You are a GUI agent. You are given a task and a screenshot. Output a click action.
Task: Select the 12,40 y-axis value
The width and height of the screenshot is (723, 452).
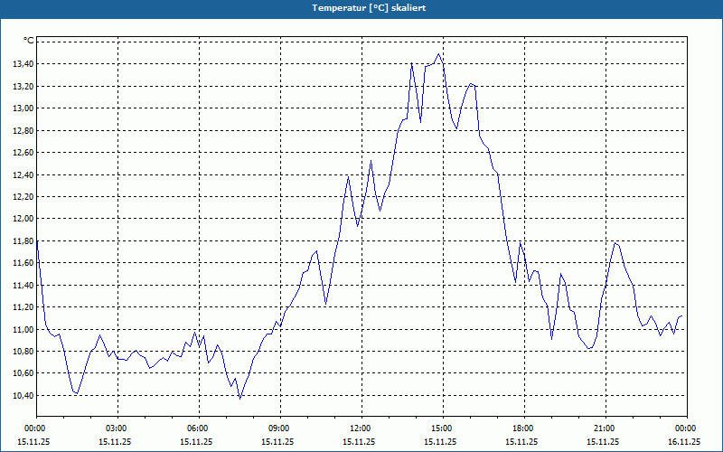click(x=23, y=174)
